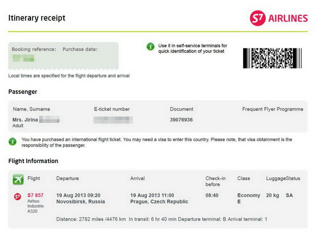Image resolution: width=316 pixels, height=235 pixels.
Task: Click the Booking reference box
Action: click(x=63, y=55)
